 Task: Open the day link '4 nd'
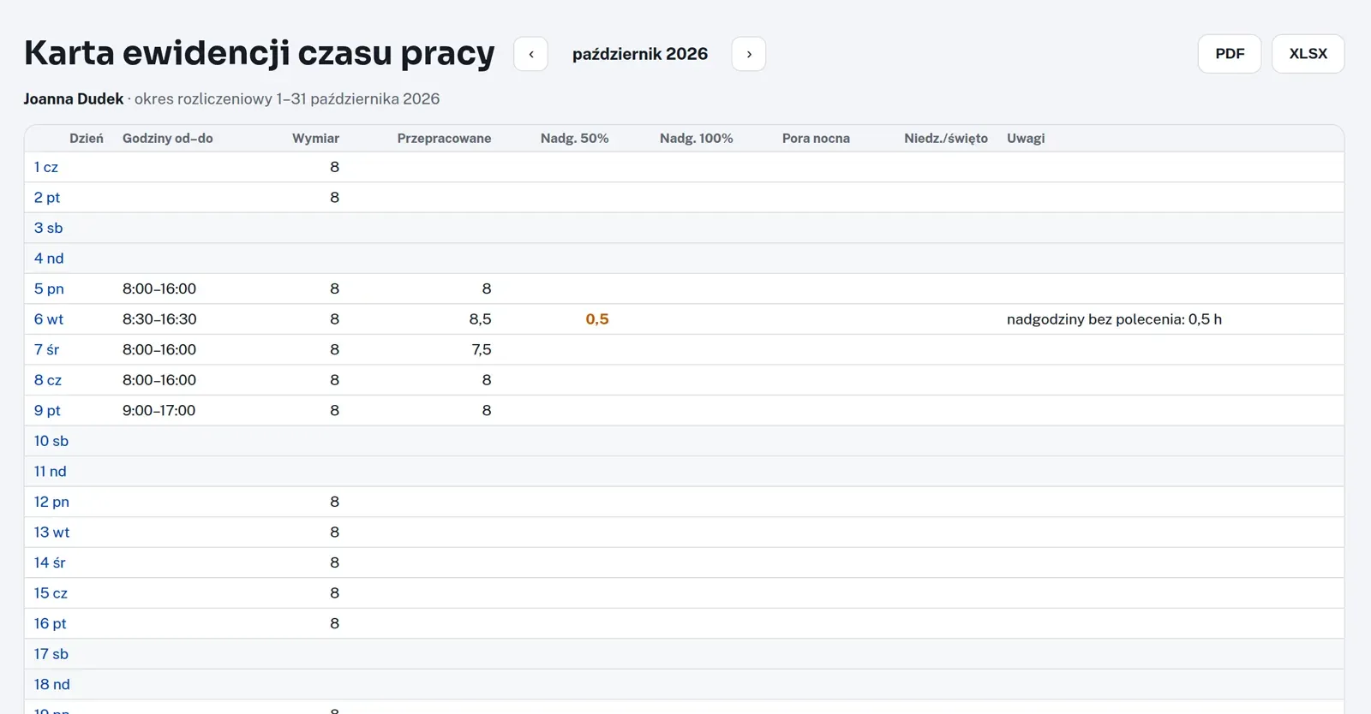49,259
